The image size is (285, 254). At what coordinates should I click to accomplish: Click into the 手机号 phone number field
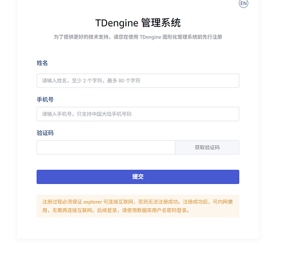point(138,114)
